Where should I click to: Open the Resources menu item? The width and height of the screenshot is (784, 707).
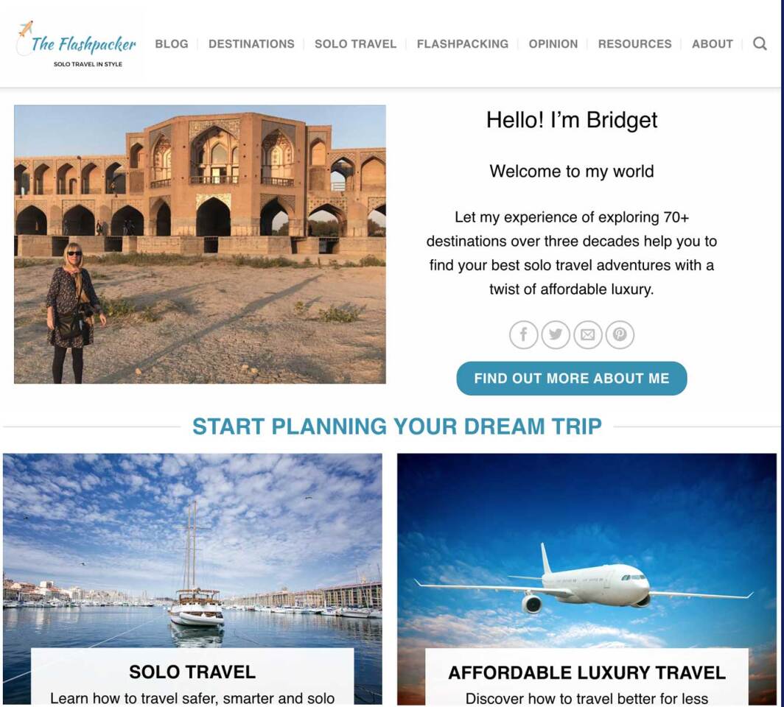click(634, 44)
